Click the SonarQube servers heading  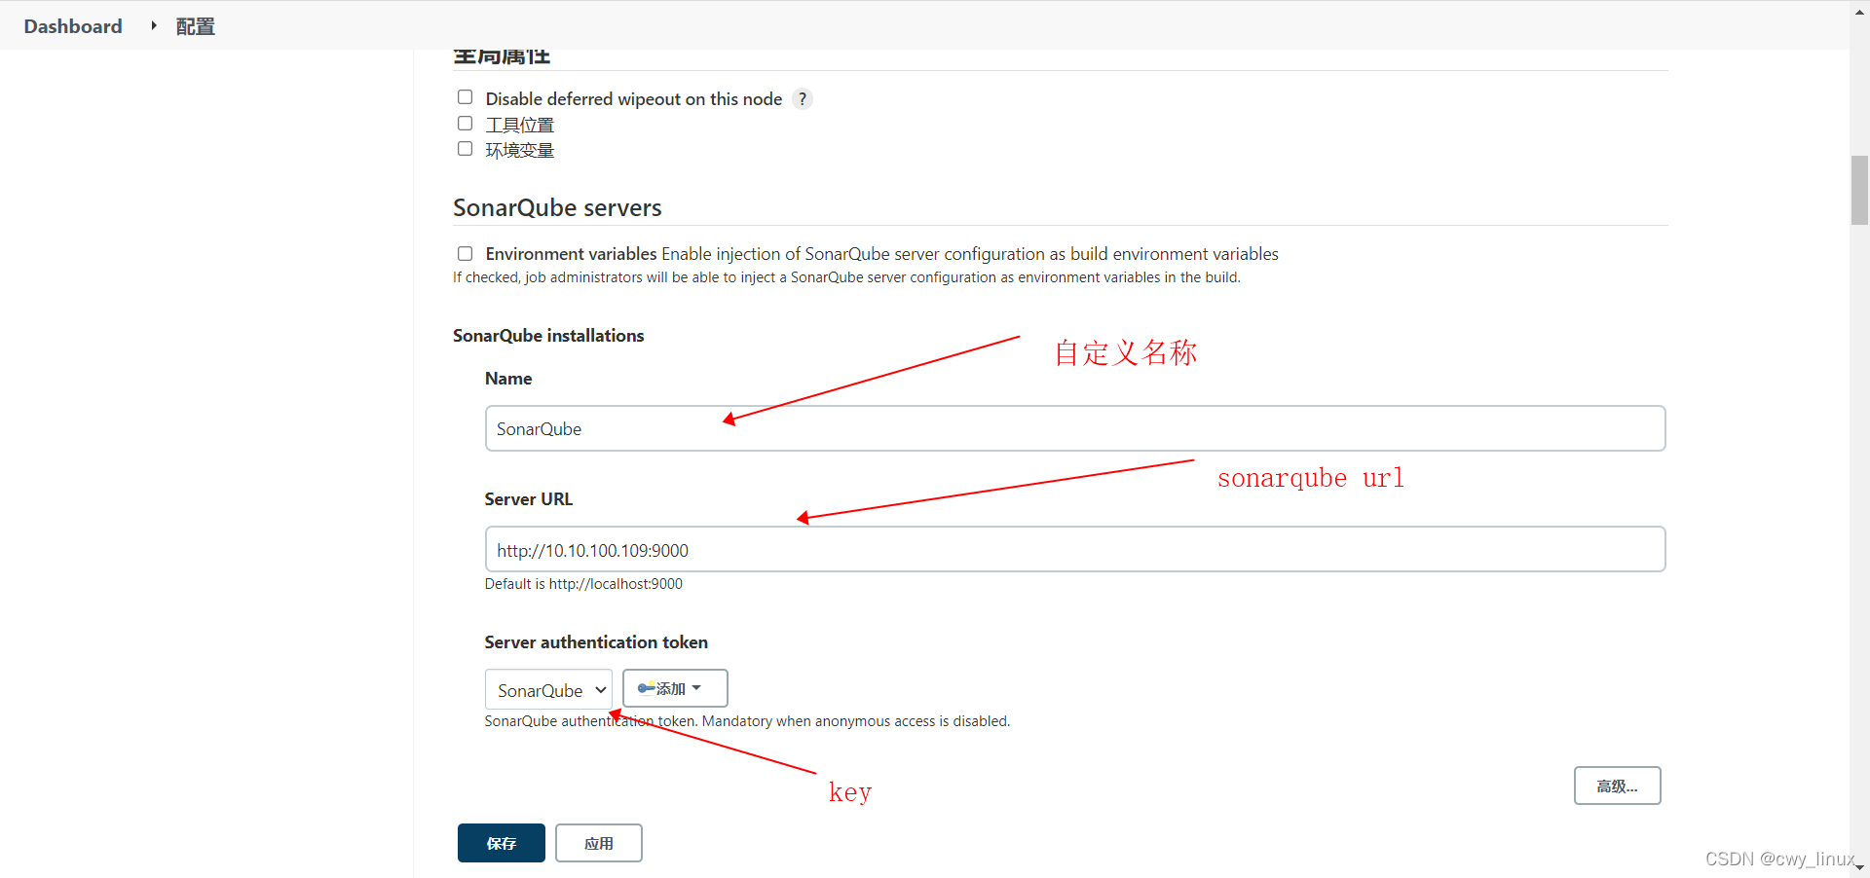557,207
